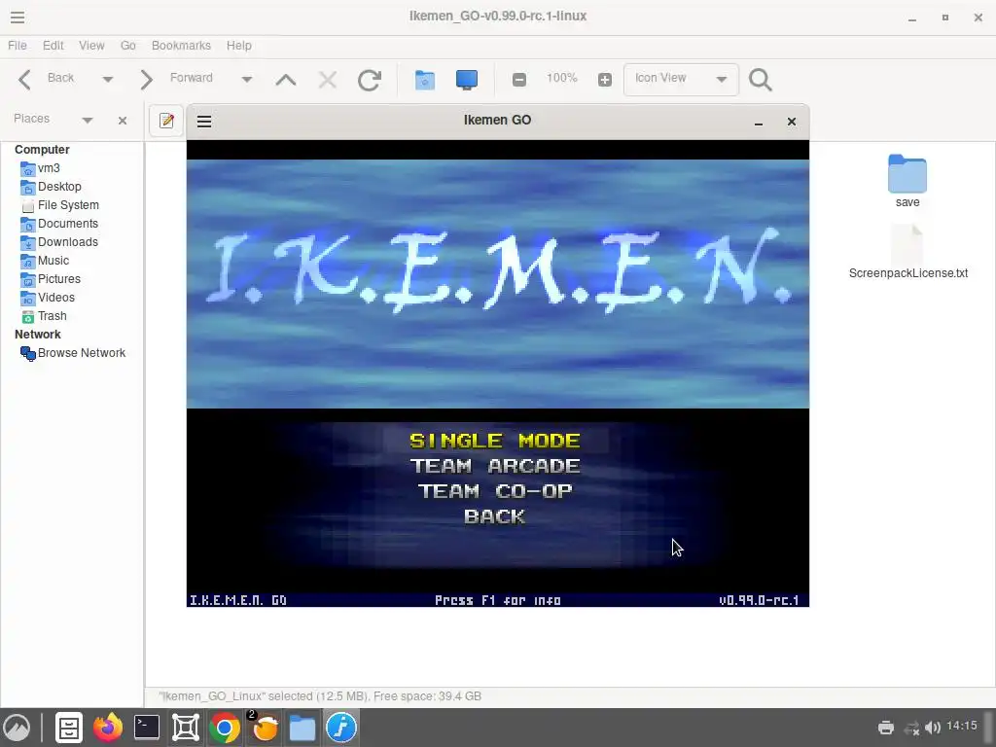Click the printer tray icon
The width and height of the screenshot is (996, 747).
coord(885,728)
